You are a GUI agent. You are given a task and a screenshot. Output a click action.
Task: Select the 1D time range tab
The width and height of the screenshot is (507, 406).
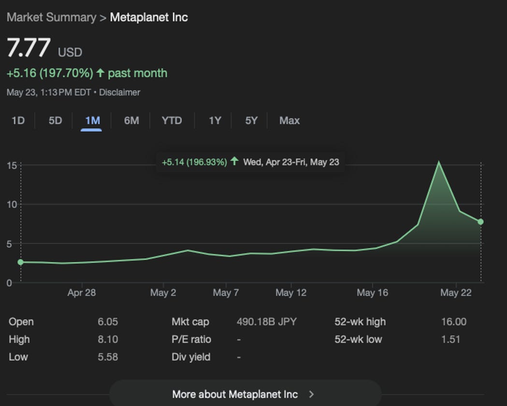pyautogui.click(x=17, y=120)
